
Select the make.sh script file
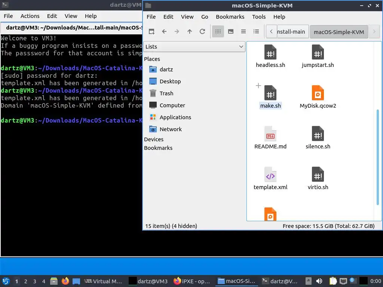(270, 97)
